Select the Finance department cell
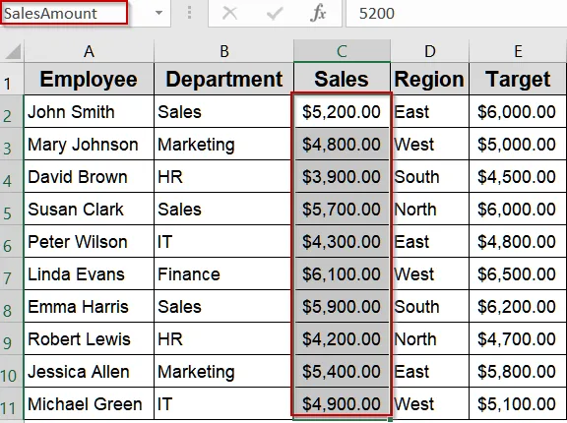The image size is (567, 423). coord(223,274)
